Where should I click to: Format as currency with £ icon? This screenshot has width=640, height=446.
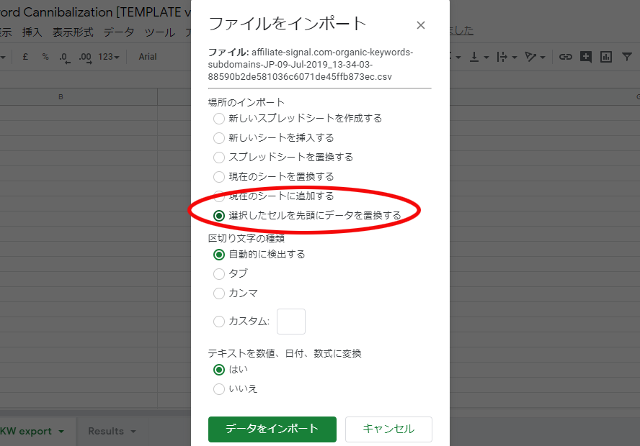coord(25,57)
